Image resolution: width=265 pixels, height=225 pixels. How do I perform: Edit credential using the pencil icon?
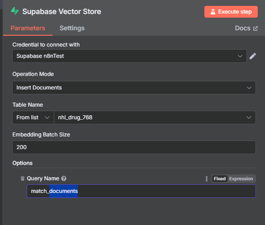(x=253, y=56)
